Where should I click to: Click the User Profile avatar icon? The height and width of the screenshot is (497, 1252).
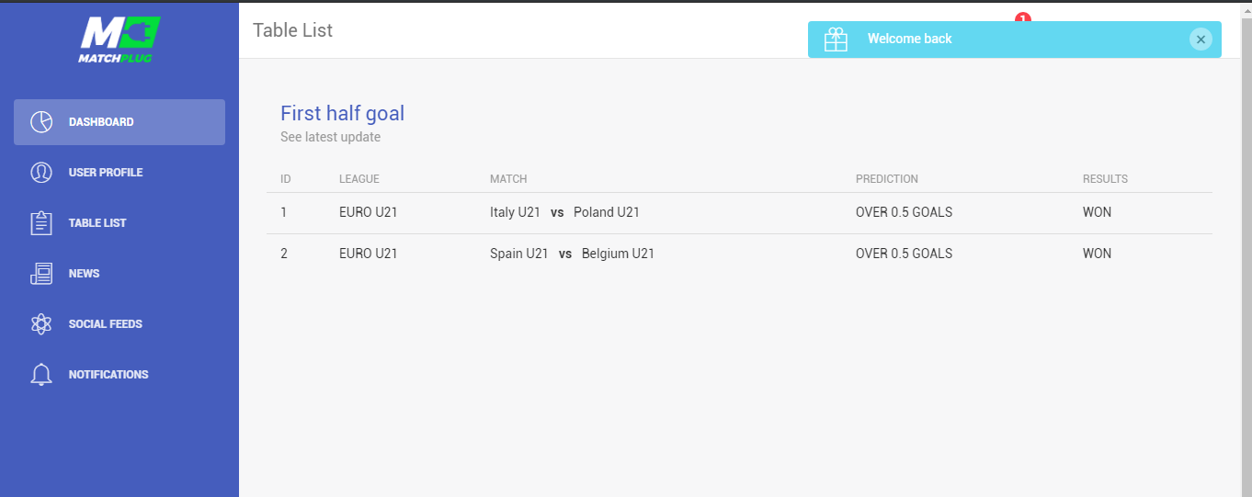tap(41, 173)
